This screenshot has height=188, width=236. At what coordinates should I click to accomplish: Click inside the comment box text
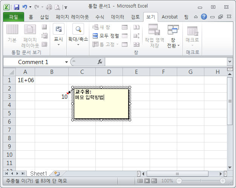tap(101, 104)
